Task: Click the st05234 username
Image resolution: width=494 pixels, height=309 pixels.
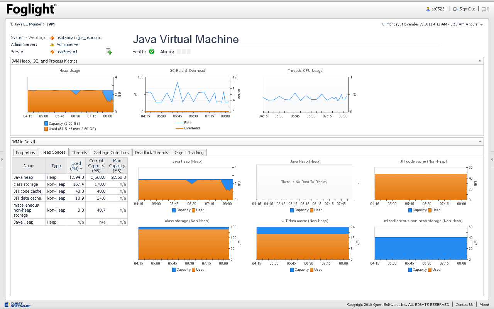Action: click(439, 9)
